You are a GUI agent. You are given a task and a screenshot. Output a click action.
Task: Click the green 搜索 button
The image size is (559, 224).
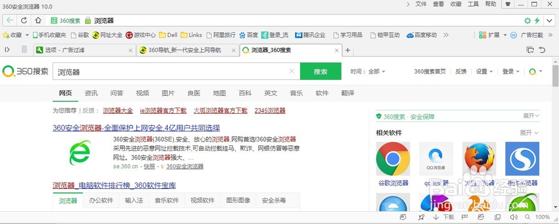pos(320,71)
